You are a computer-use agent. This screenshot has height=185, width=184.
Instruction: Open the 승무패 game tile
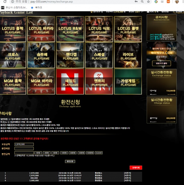pos(41,55)
